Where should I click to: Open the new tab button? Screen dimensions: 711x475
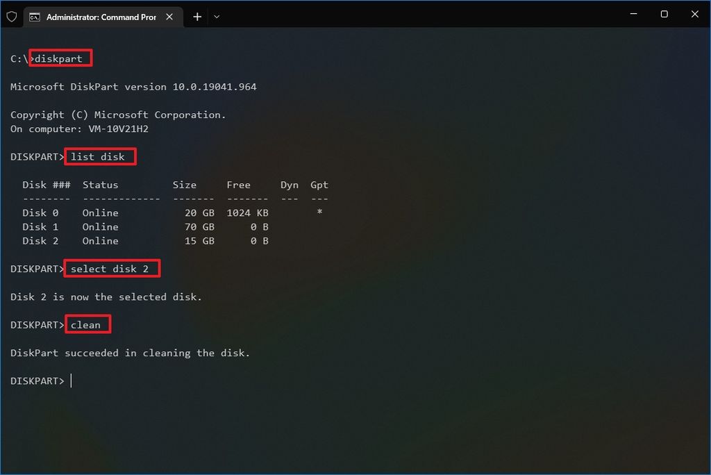[196, 16]
